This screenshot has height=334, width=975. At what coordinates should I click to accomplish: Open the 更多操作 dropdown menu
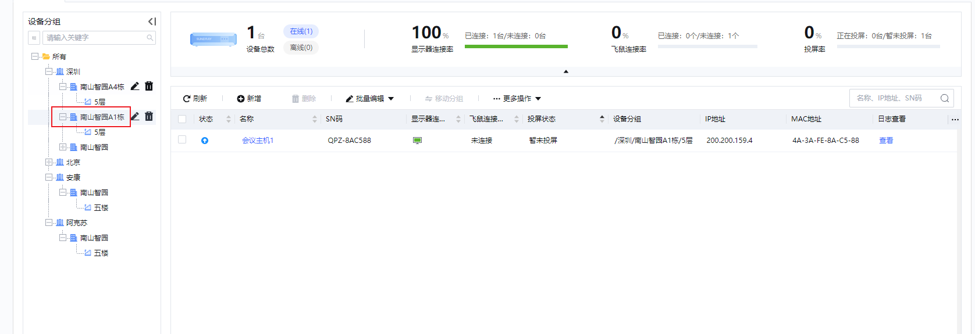pos(517,99)
